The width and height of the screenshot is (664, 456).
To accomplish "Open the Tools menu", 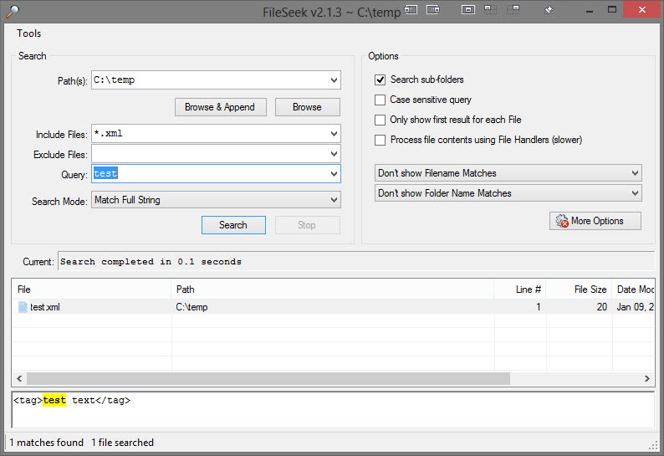I will [29, 33].
